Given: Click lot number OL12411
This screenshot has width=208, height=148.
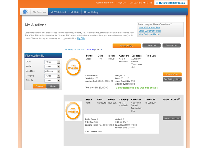Looking at the screenshot, I should (x=124, y=122).
